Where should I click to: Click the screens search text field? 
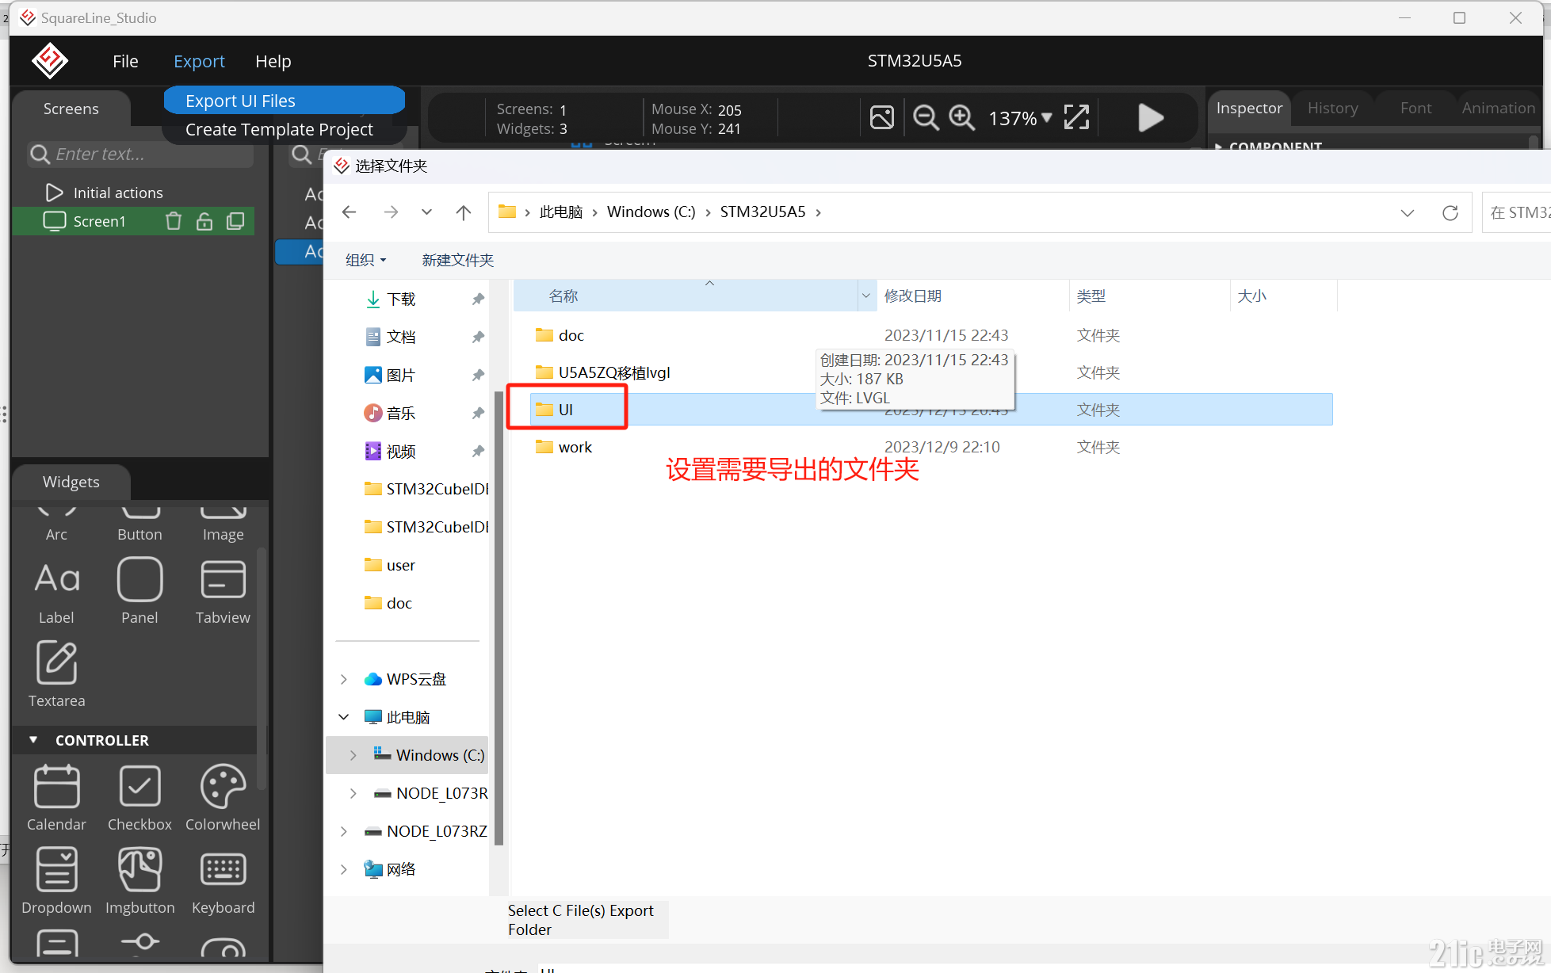click(141, 154)
